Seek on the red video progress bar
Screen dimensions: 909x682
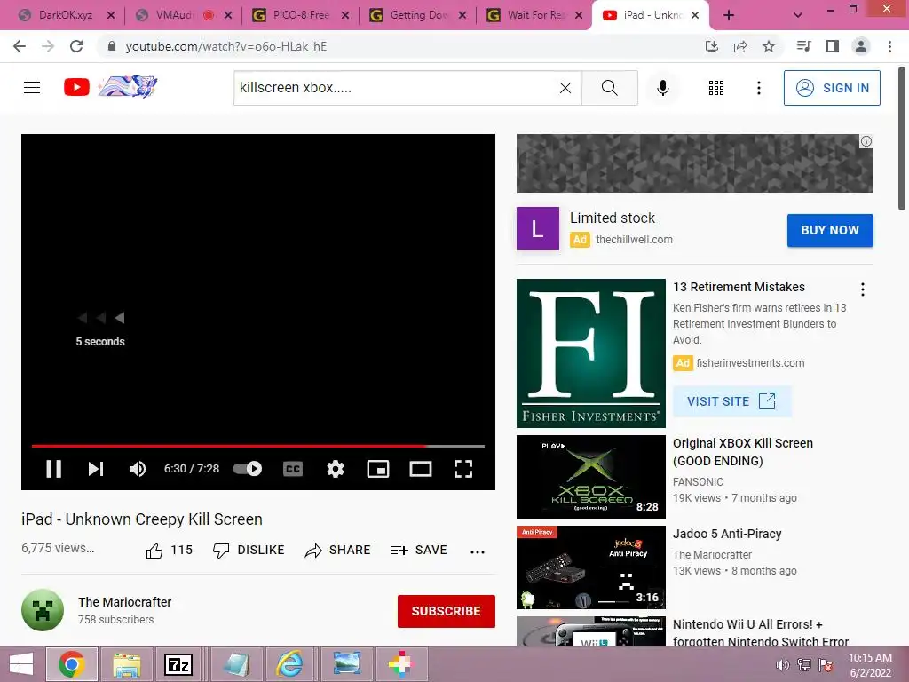[x=258, y=446]
